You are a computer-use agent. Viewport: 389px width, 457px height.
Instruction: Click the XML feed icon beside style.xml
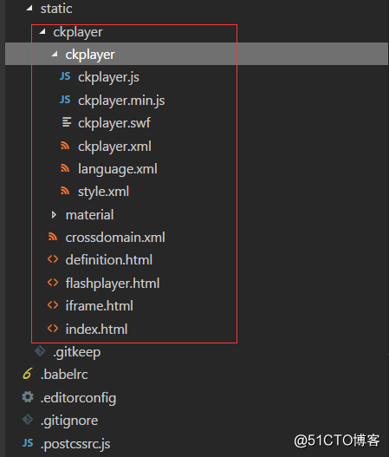65,191
